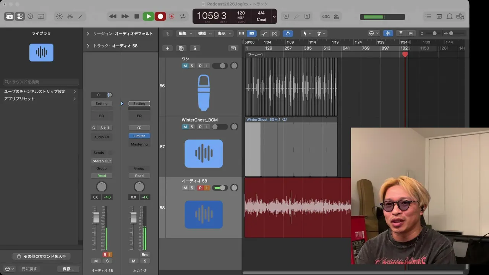This screenshot has height=275, width=489.
Task: Toggle the Inspector panel button
Action: pos(20,16)
